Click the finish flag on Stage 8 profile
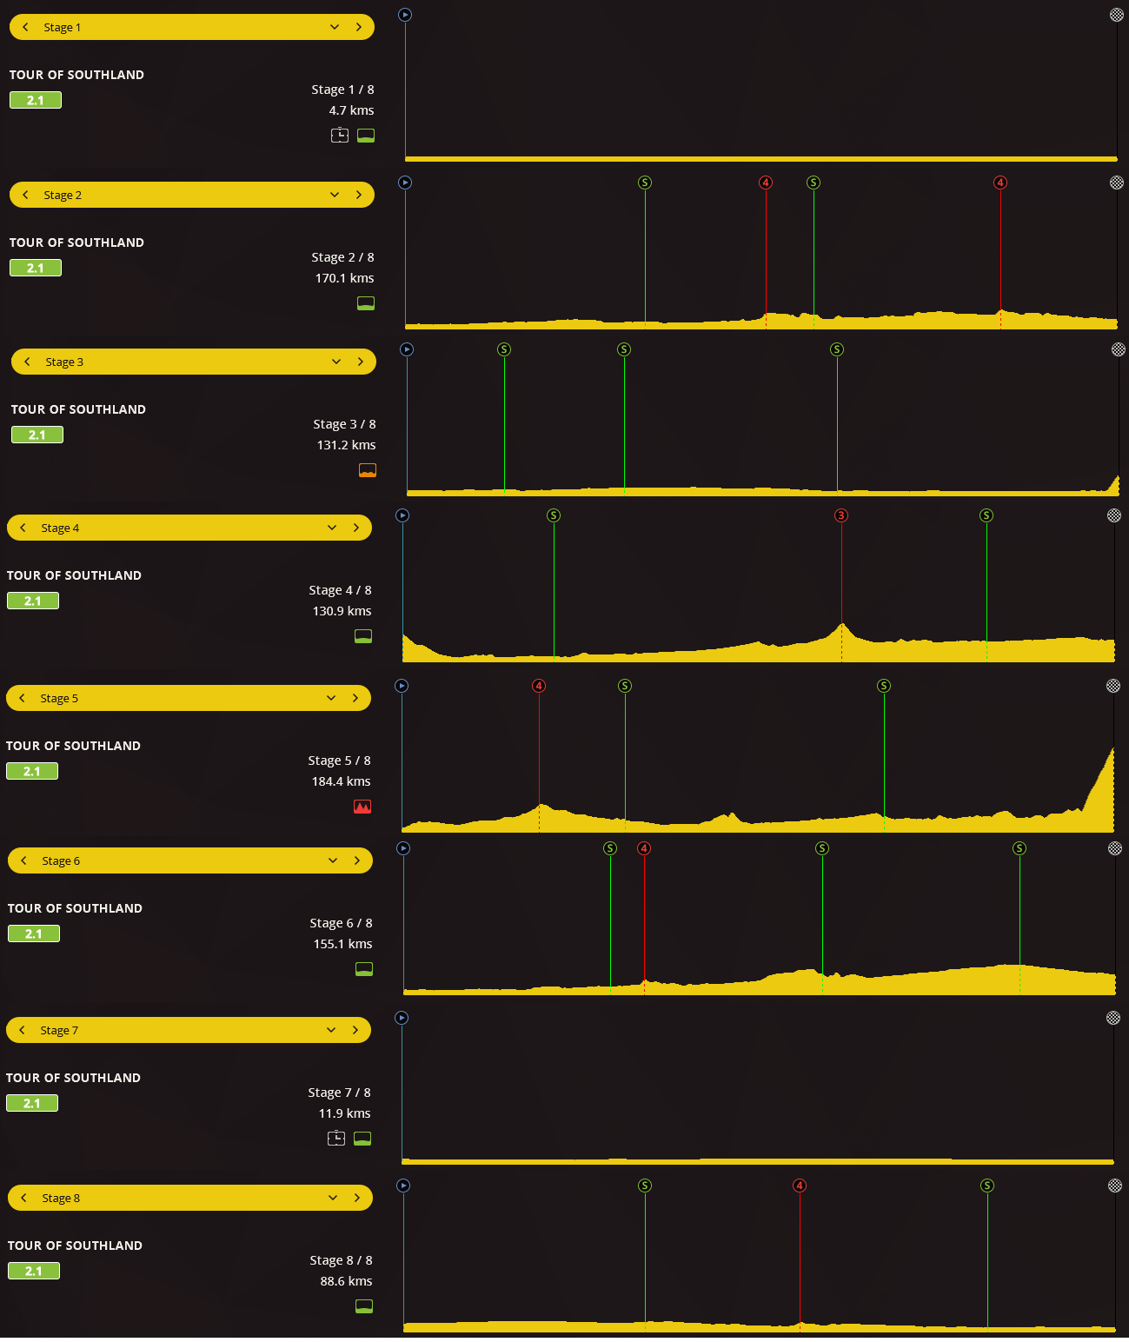1129x1342 pixels. coord(1115,1186)
